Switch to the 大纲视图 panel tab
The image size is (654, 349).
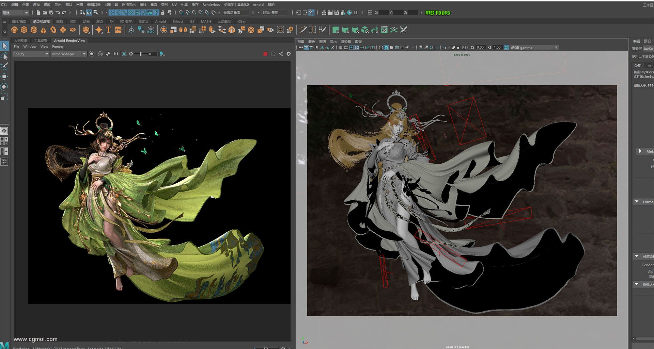tap(21, 40)
